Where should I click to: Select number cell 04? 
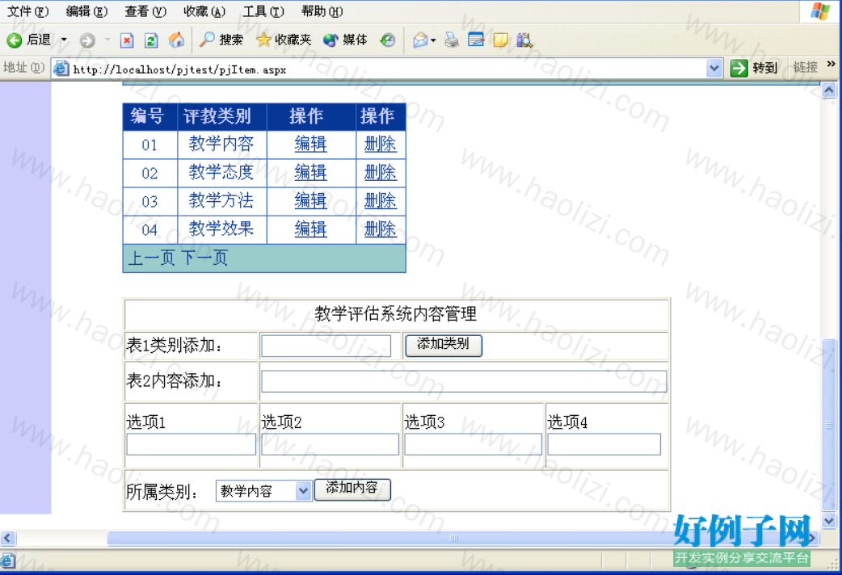click(x=149, y=230)
